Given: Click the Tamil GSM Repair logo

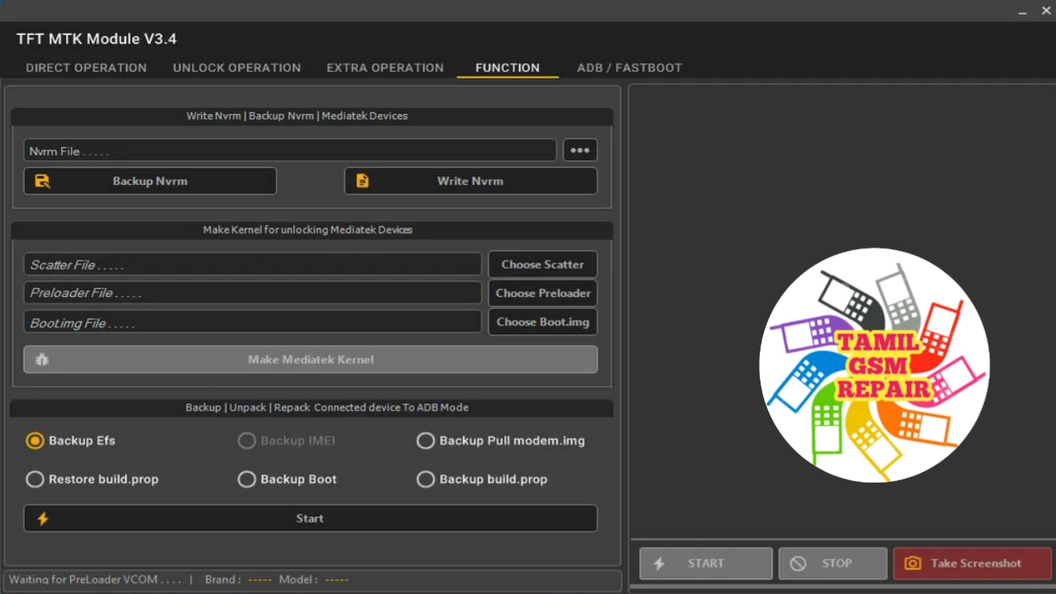Looking at the screenshot, I should (874, 365).
